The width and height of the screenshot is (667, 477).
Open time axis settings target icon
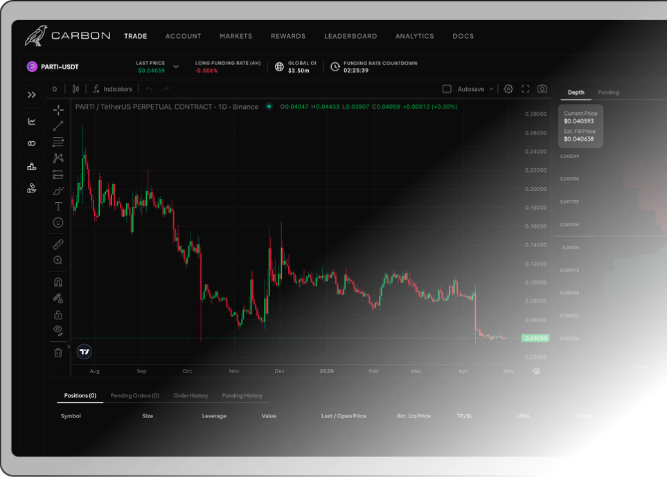pos(536,370)
